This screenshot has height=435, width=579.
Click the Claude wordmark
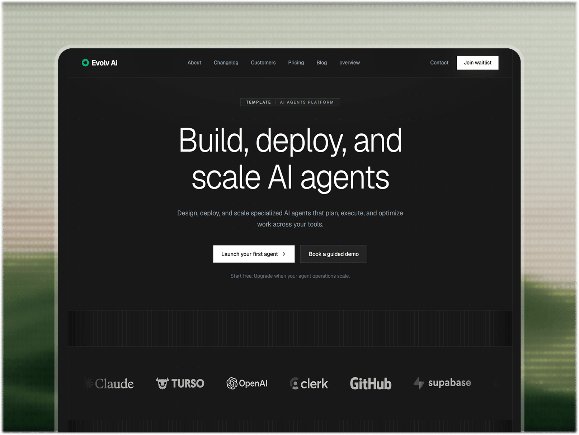(x=114, y=384)
